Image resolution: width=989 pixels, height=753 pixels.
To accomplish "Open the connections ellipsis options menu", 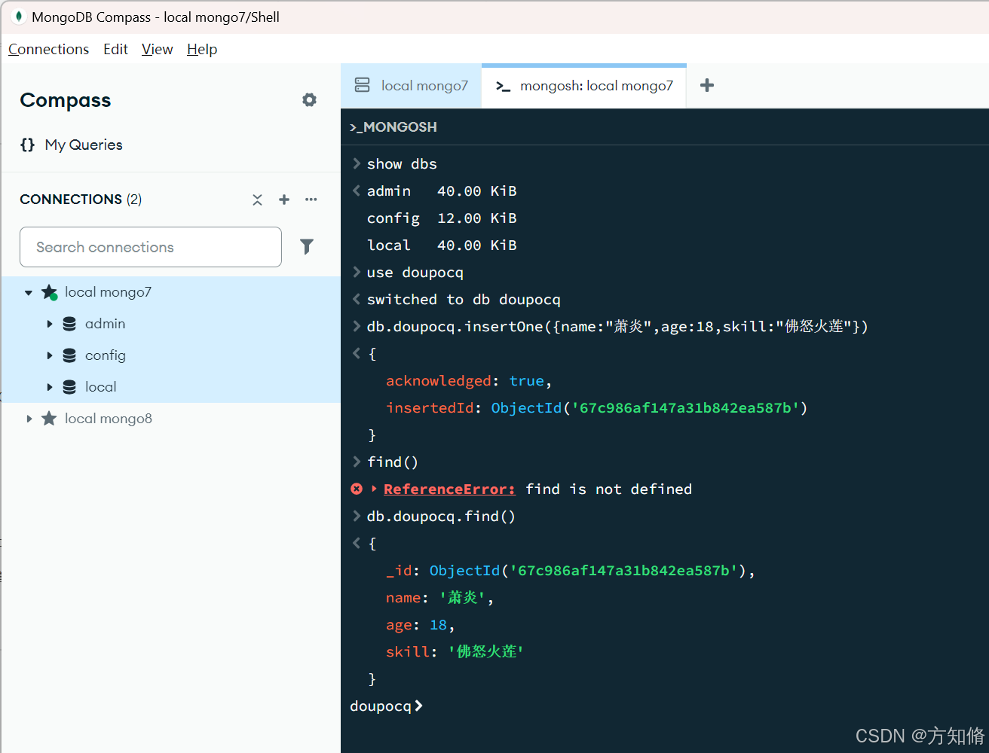I will tap(311, 200).
